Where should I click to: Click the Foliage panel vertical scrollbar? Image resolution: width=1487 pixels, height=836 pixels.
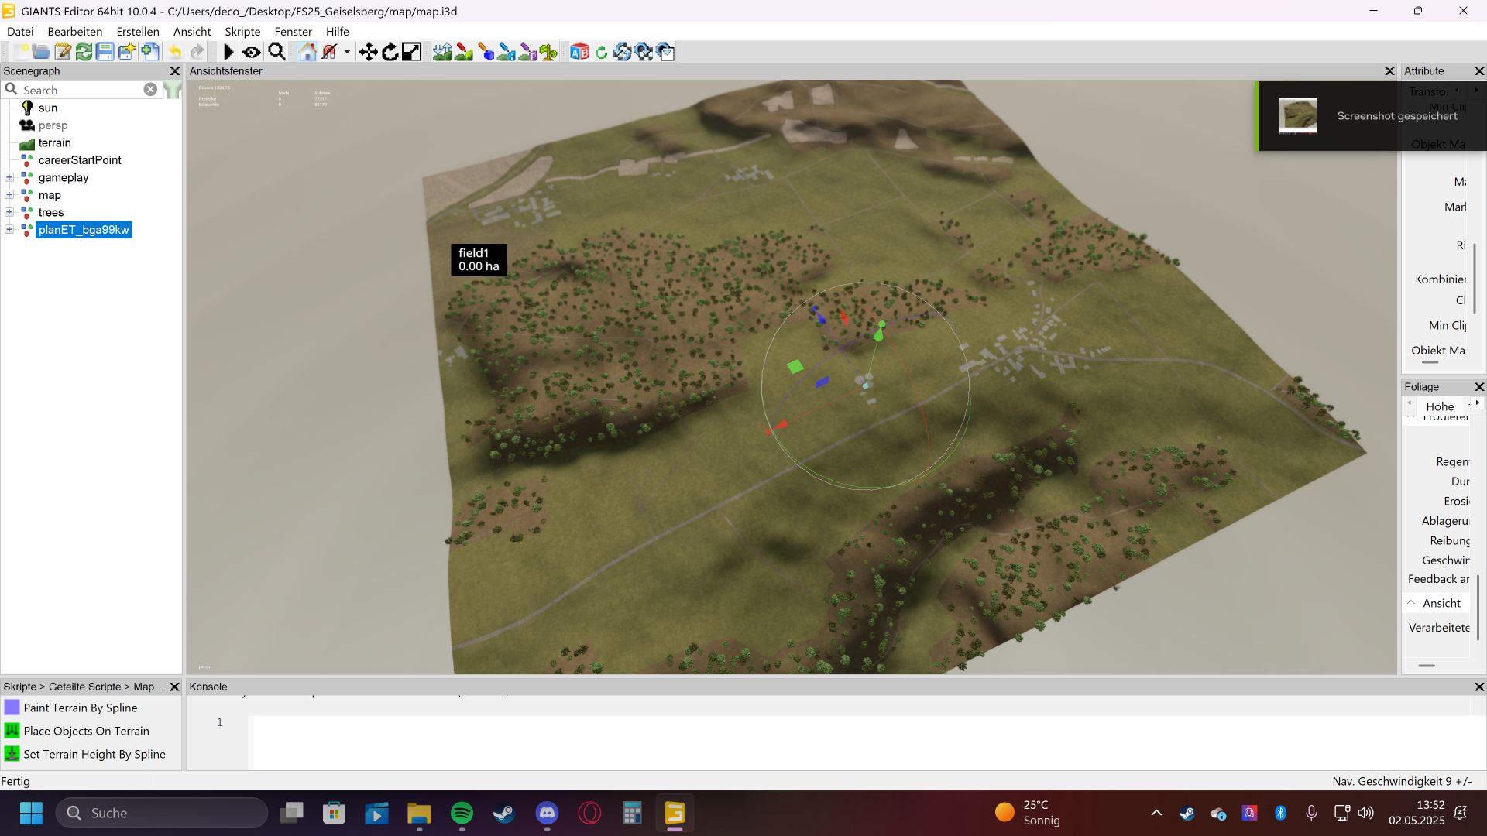click(1478, 607)
